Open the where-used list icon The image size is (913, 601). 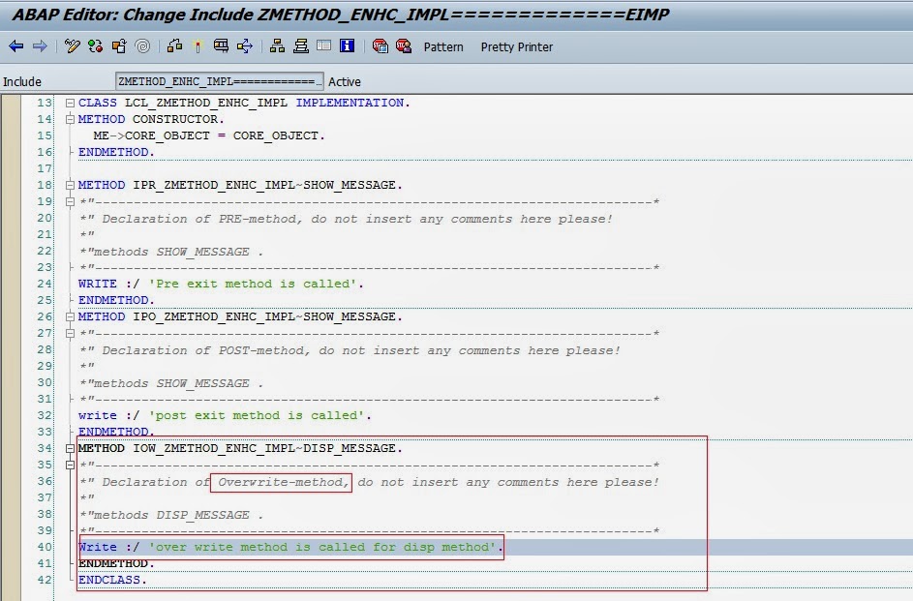[x=141, y=46]
